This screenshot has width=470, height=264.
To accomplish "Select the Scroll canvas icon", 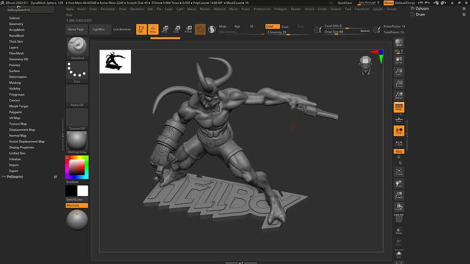I will (x=399, y=60).
